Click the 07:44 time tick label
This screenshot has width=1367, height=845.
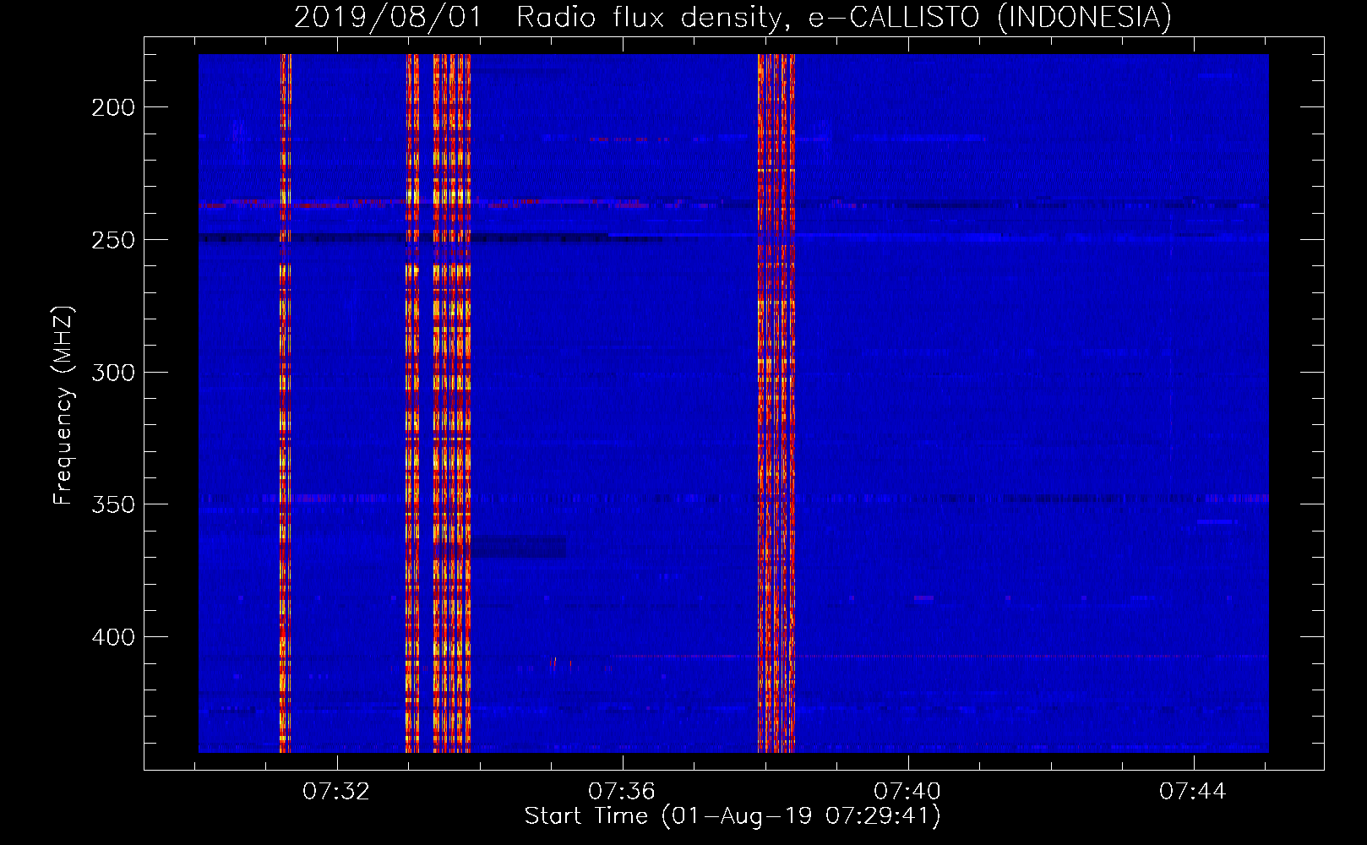(1193, 792)
